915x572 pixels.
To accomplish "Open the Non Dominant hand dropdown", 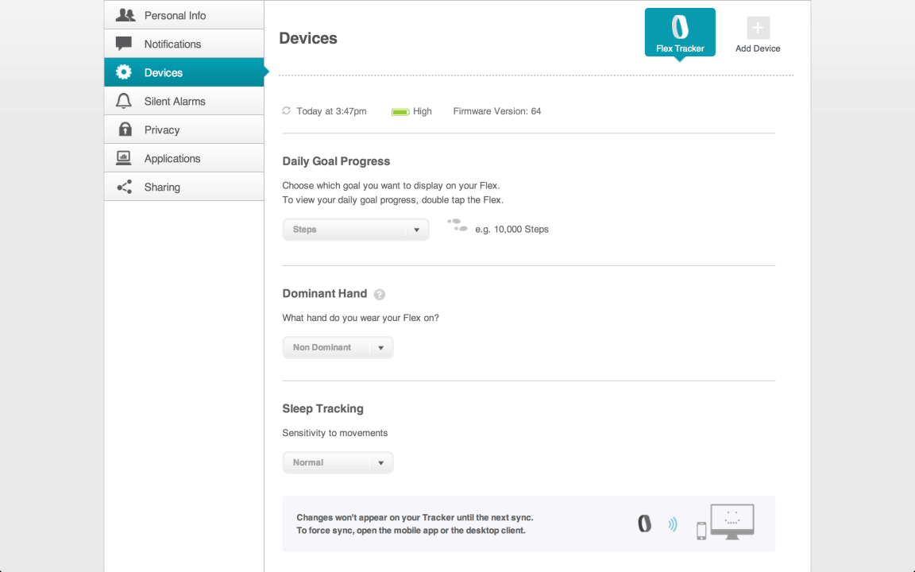I will [338, 347].
